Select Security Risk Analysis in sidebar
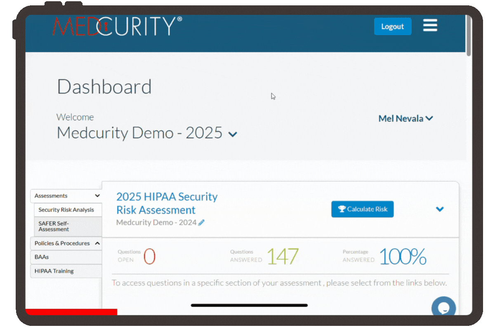Viewport: 495px width, 330px height. [68, 210]
